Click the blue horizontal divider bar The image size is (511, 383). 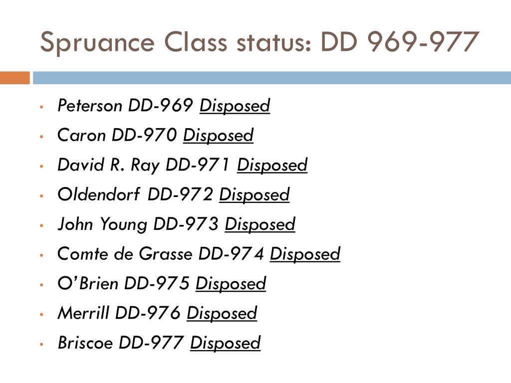[x=272, y=78]
